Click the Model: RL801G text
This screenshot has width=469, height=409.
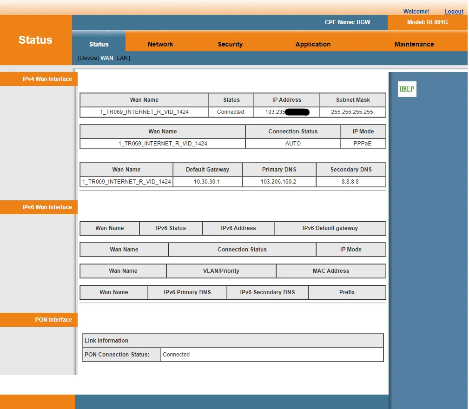click(427, 22)
